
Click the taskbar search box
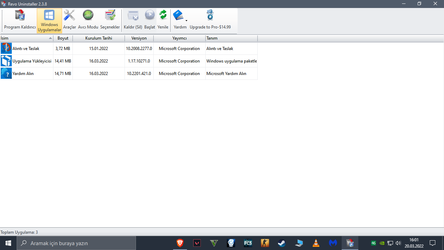[76, 243]
